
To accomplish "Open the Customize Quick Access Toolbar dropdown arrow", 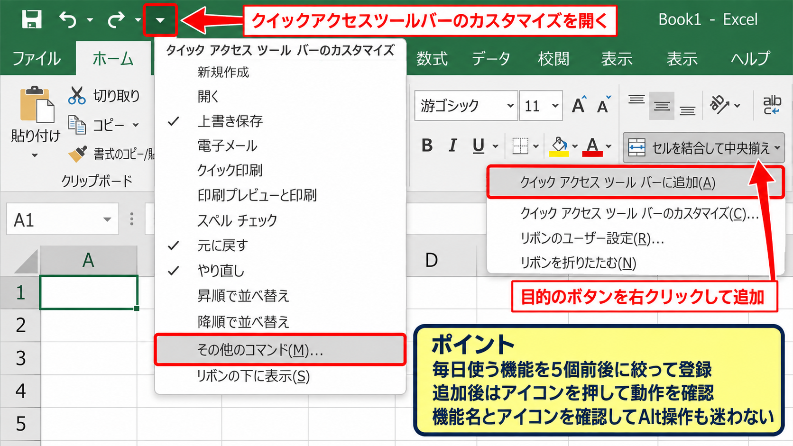I will [x=160, y=20].
